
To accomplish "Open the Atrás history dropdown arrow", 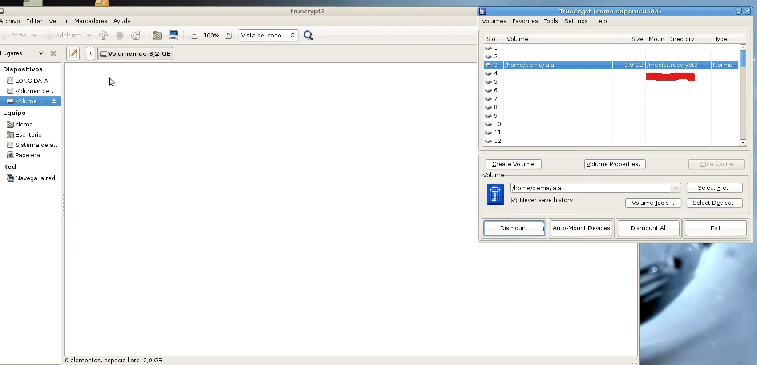I will 34,35.
